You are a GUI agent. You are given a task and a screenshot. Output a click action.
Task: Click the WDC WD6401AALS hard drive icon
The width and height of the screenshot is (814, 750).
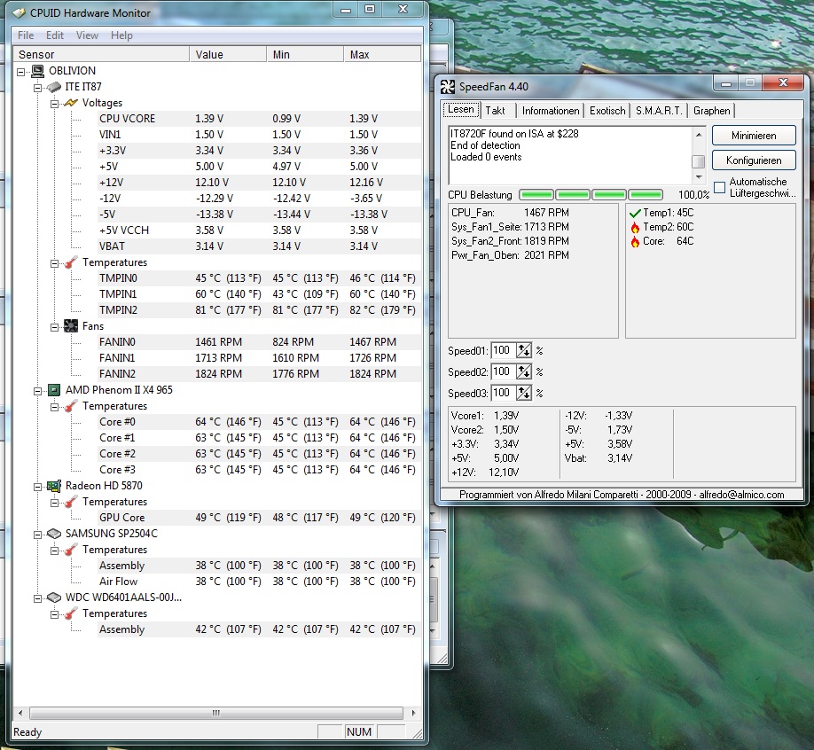54,598
